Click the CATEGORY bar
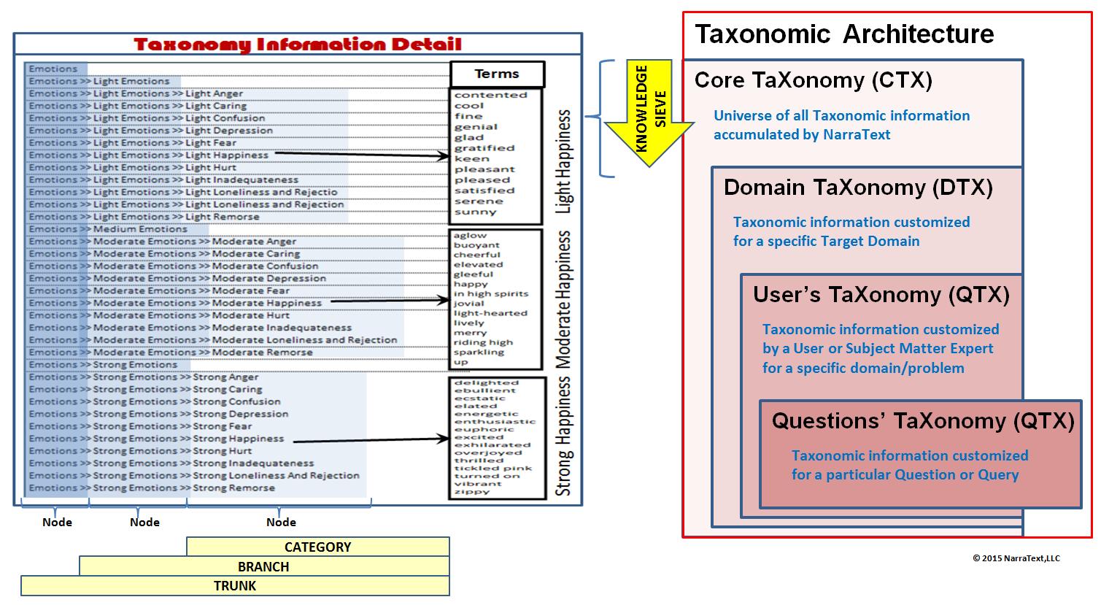The height and width of the screenshot is (605, 1101). [x=317, y=547]
